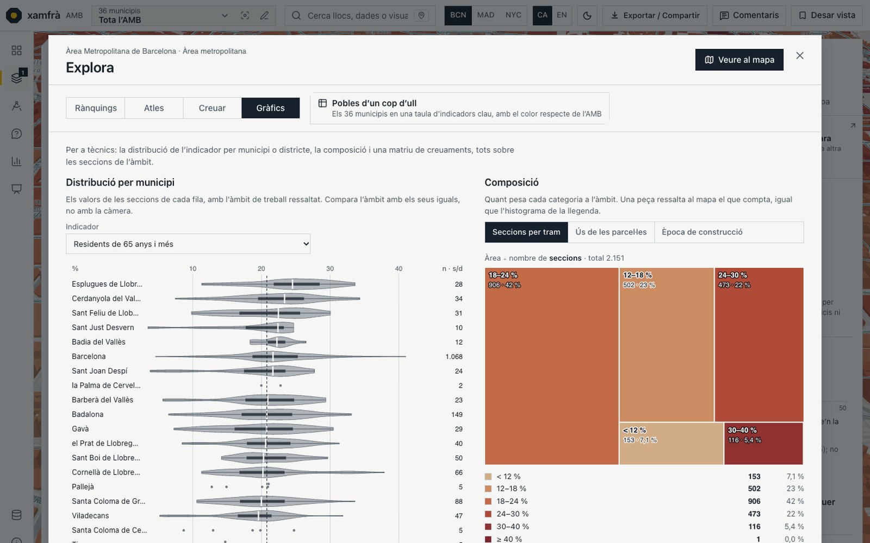
Task: Open the presentation screen sidebar icon
Action: pyautogui.click(x=16, y=189)
